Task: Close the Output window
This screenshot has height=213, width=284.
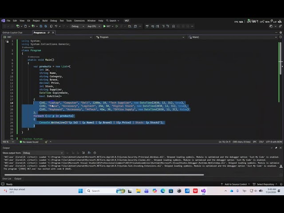Action: pyautogui.click(x=280, y=148)
